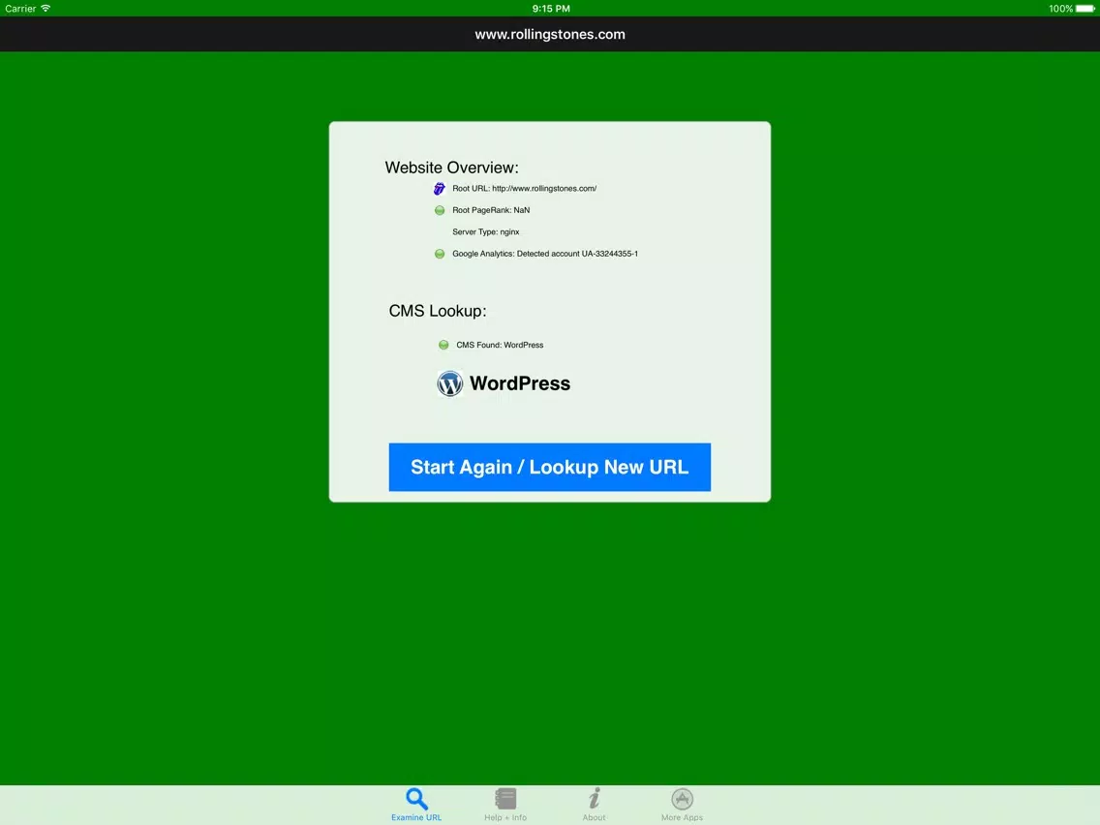Click the battery indicator icon

point(1085,9)
